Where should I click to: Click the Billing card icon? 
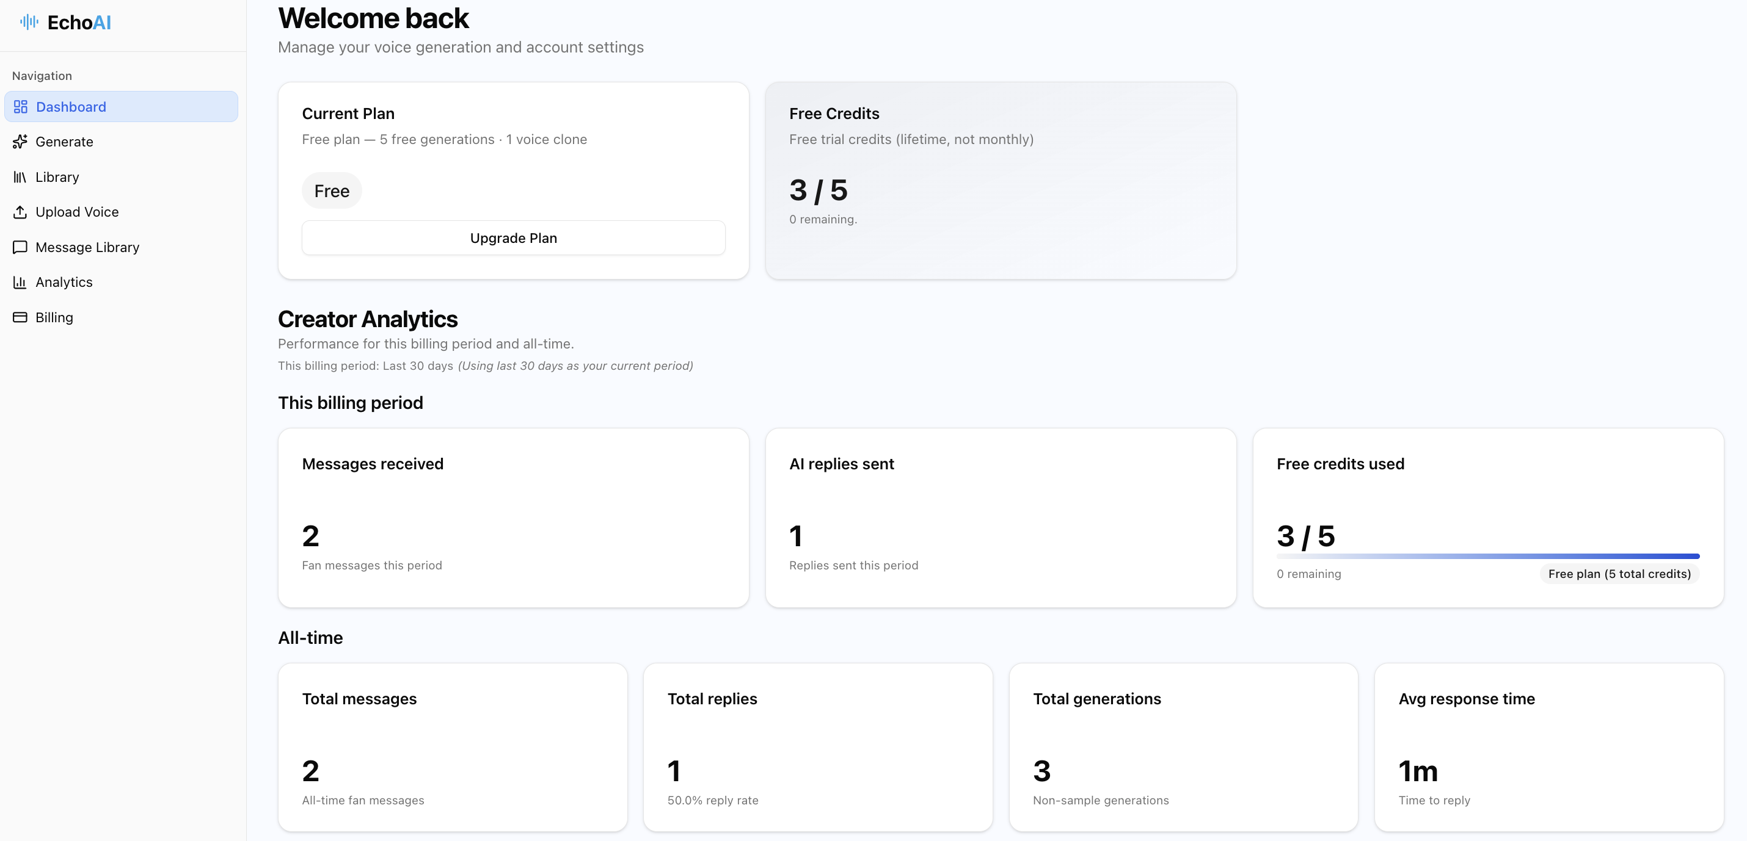click(x=20, y=317)
